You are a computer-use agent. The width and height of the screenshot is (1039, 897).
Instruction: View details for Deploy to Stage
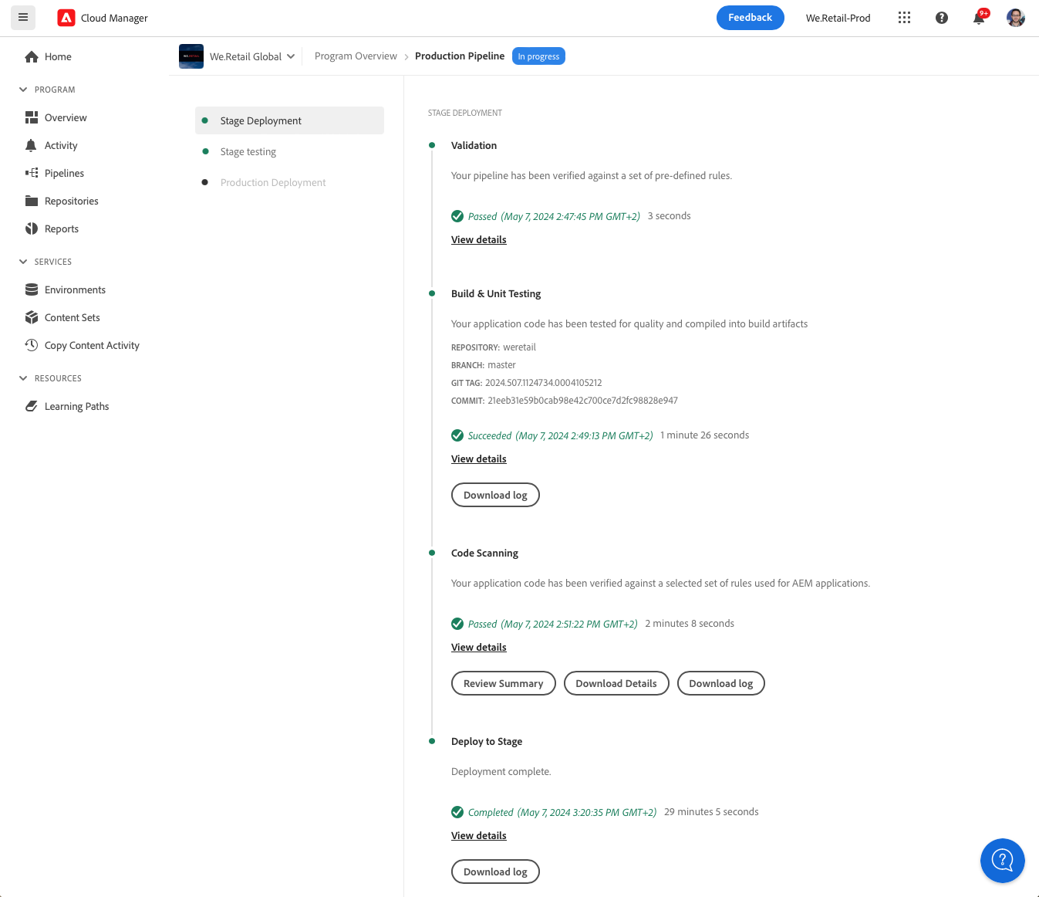click(x=479, y=835)
